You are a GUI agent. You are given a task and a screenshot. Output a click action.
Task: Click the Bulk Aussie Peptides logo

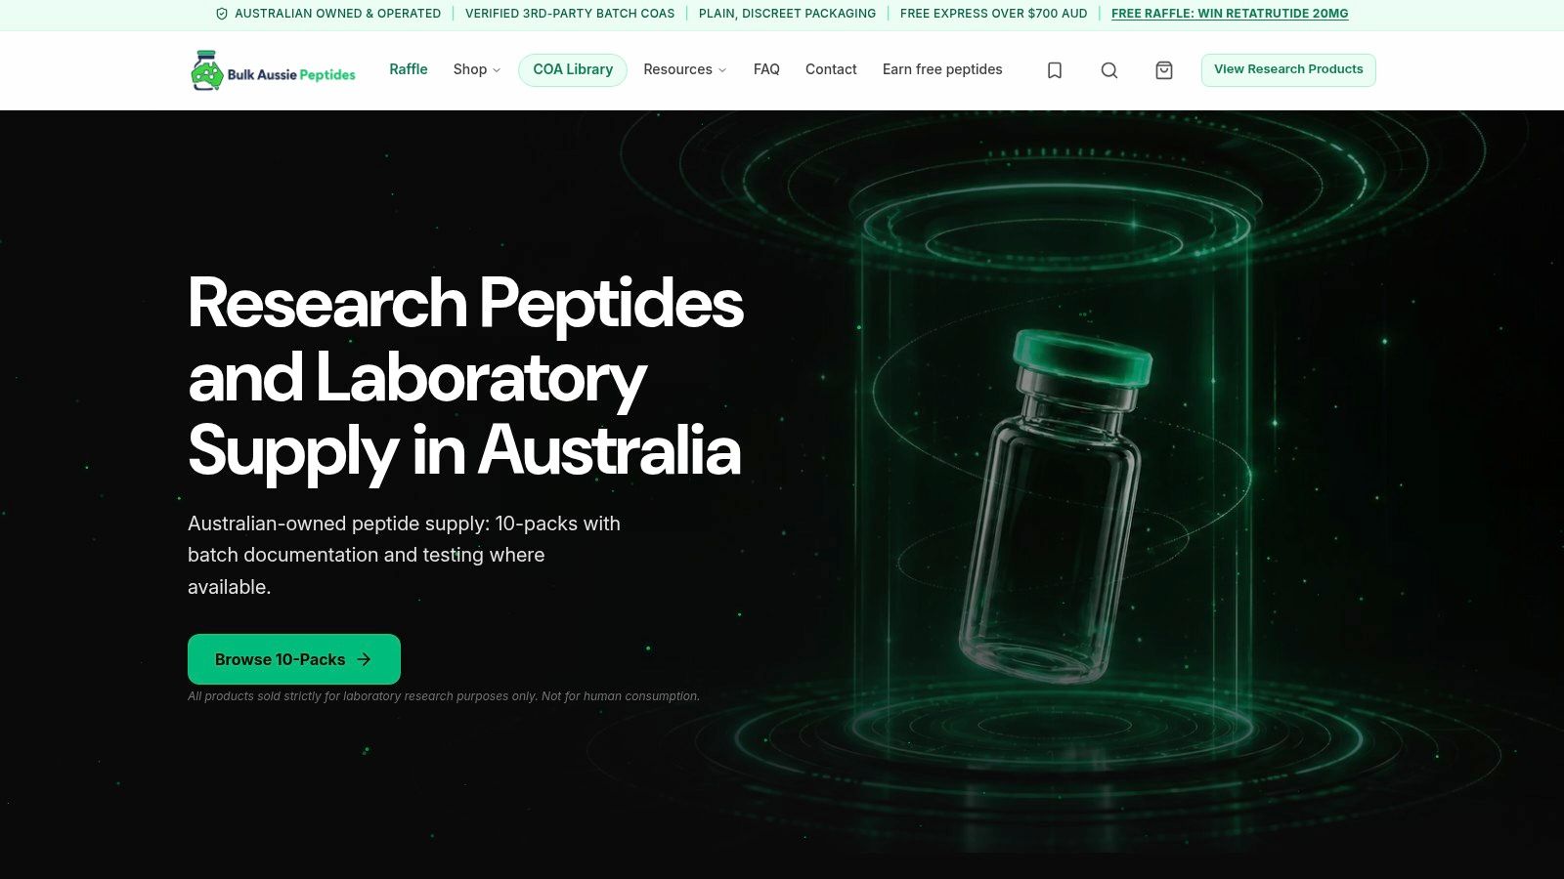(x=273, y=70)
